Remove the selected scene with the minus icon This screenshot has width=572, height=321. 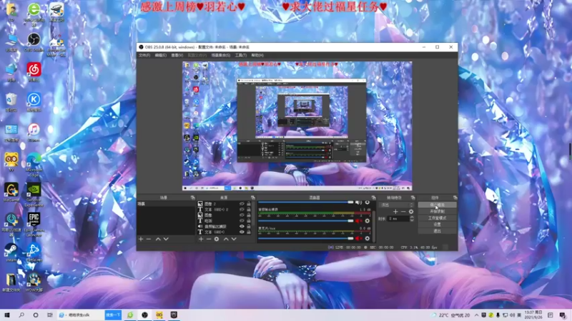click(x=149, y=239)
